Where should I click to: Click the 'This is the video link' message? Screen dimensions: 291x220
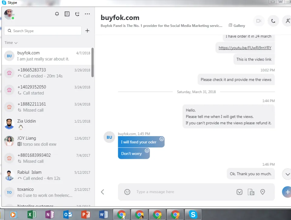[x=254, y=59]
